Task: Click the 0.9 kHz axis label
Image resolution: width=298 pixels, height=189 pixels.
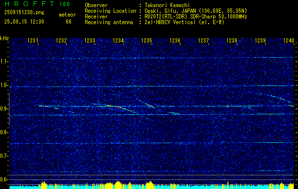Action: pyautogui.click(x=4, y=109)
